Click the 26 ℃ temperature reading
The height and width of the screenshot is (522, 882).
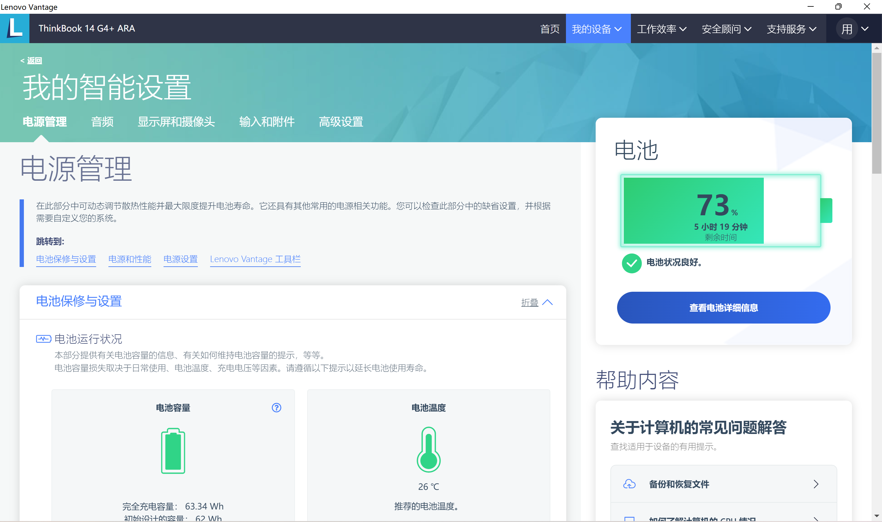(x=429, y=487)
